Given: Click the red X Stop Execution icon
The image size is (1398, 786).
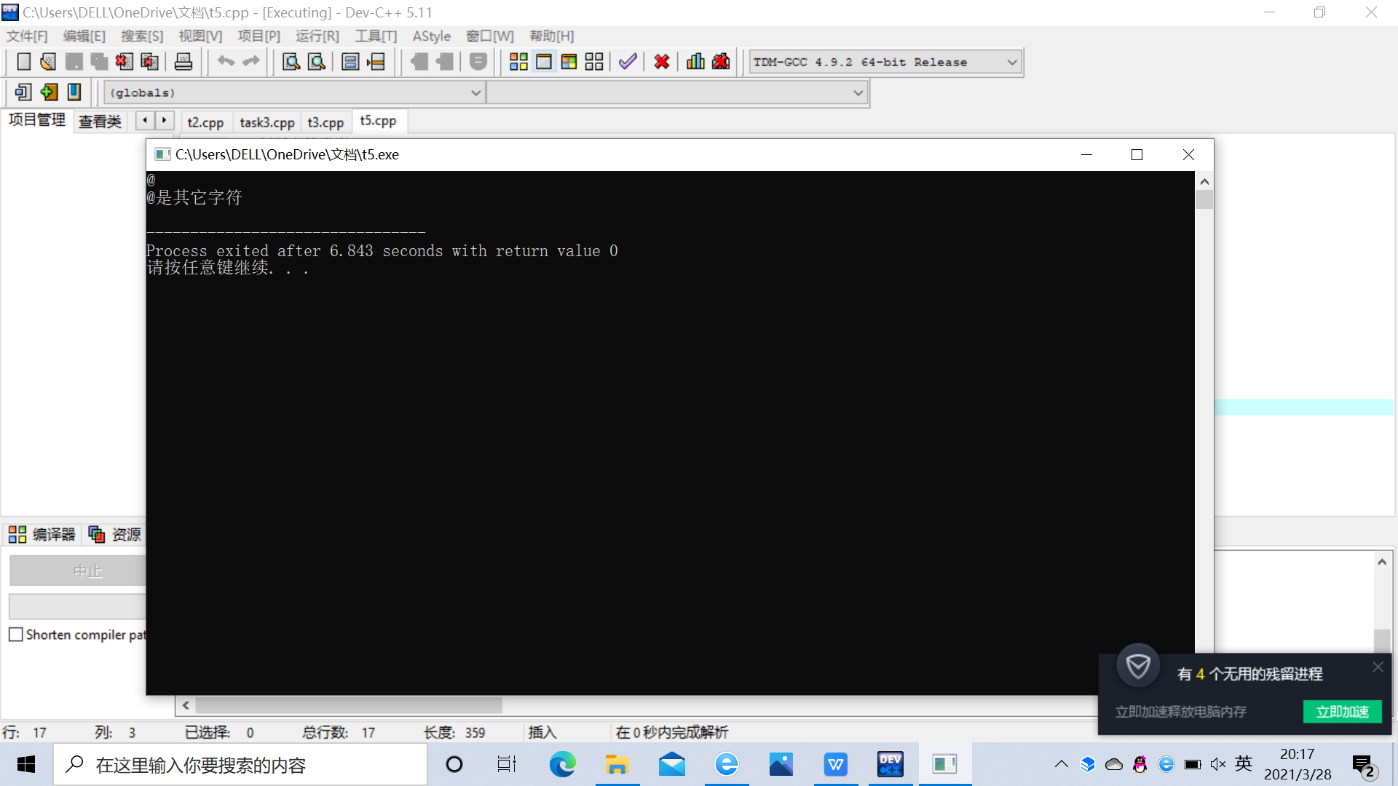Looking at the screenshot, I should (661, 62).
